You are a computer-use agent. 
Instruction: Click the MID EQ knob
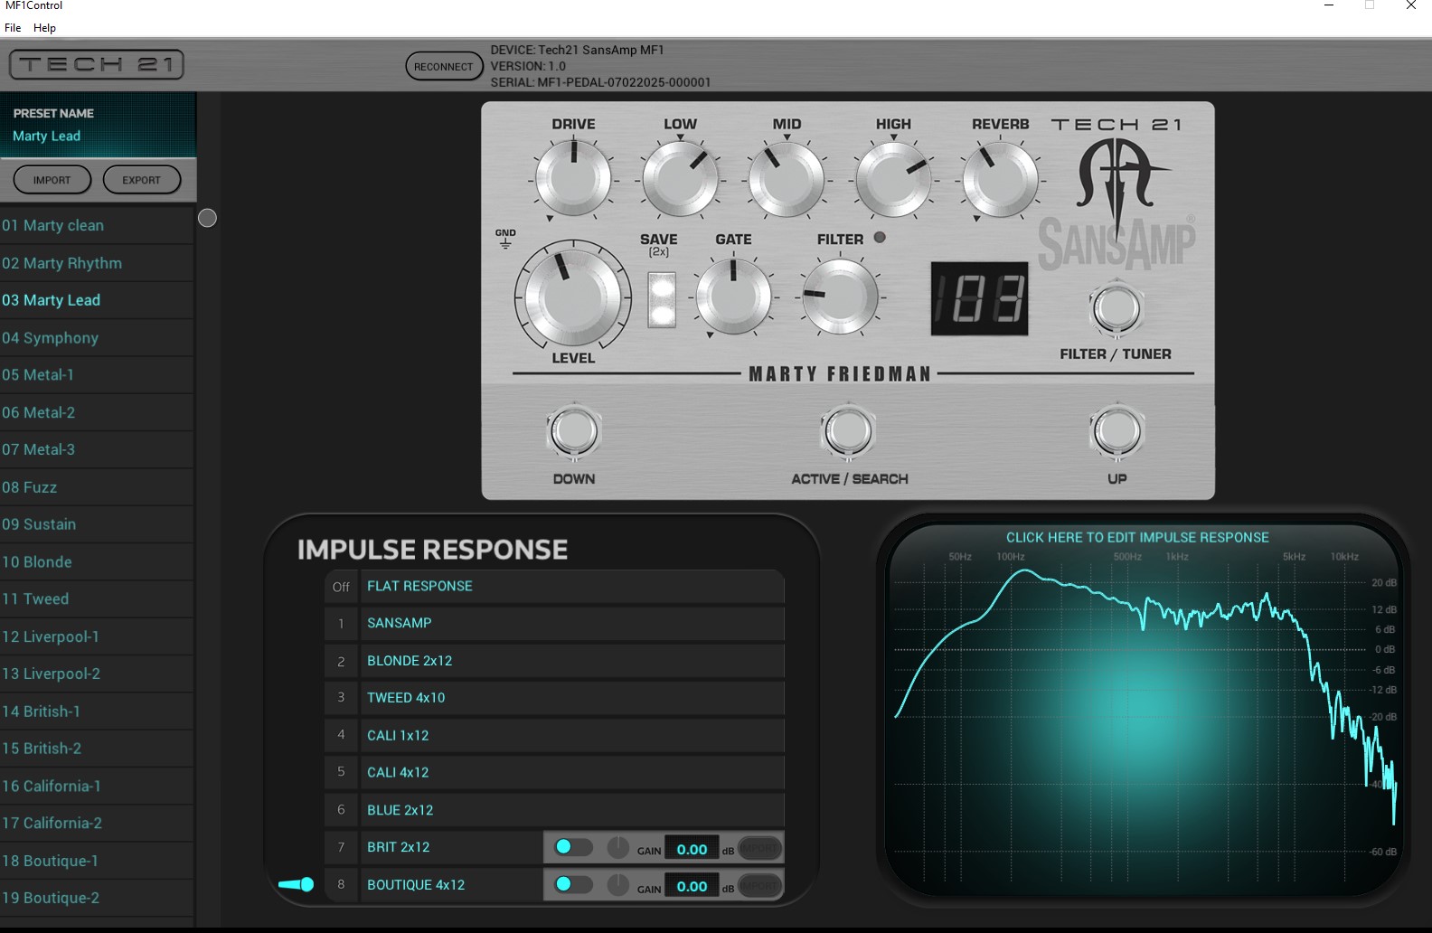[x=787, y=178]
